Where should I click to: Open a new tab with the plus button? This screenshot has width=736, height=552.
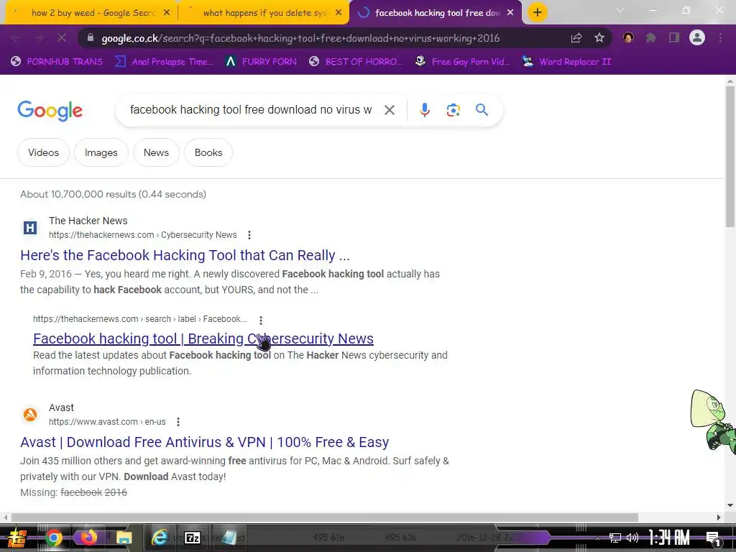538,12
